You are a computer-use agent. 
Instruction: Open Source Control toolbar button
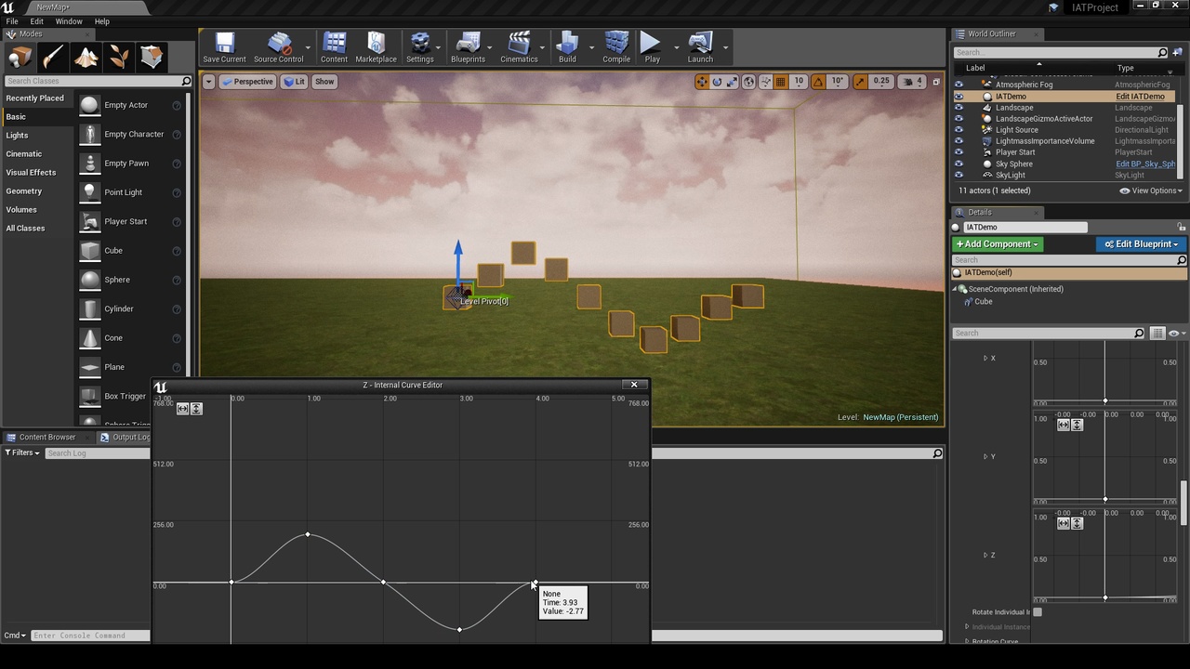click(279, 47)
